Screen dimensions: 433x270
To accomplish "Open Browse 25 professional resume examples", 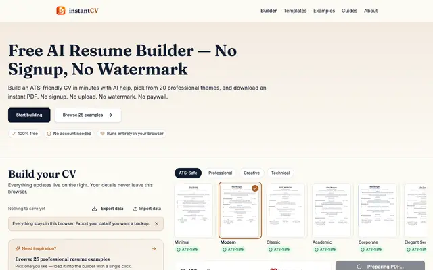I will tap(62, 259).
